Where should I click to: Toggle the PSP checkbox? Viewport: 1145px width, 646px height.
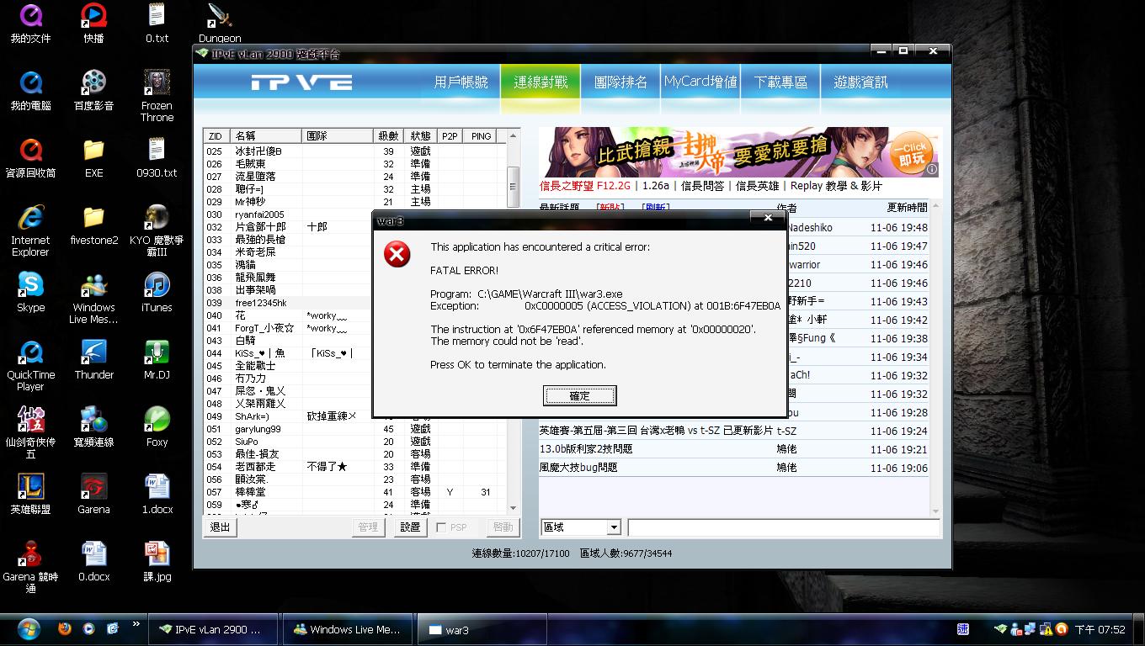(442, 527)
